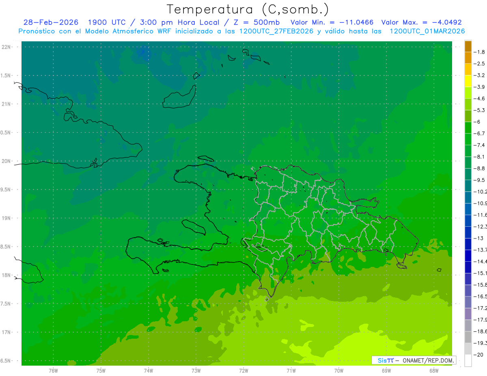This screenshot has height=376, width=487.
Task: Click the '75W' longitude label
Action: pyautogui.click(x=101, y=371)
